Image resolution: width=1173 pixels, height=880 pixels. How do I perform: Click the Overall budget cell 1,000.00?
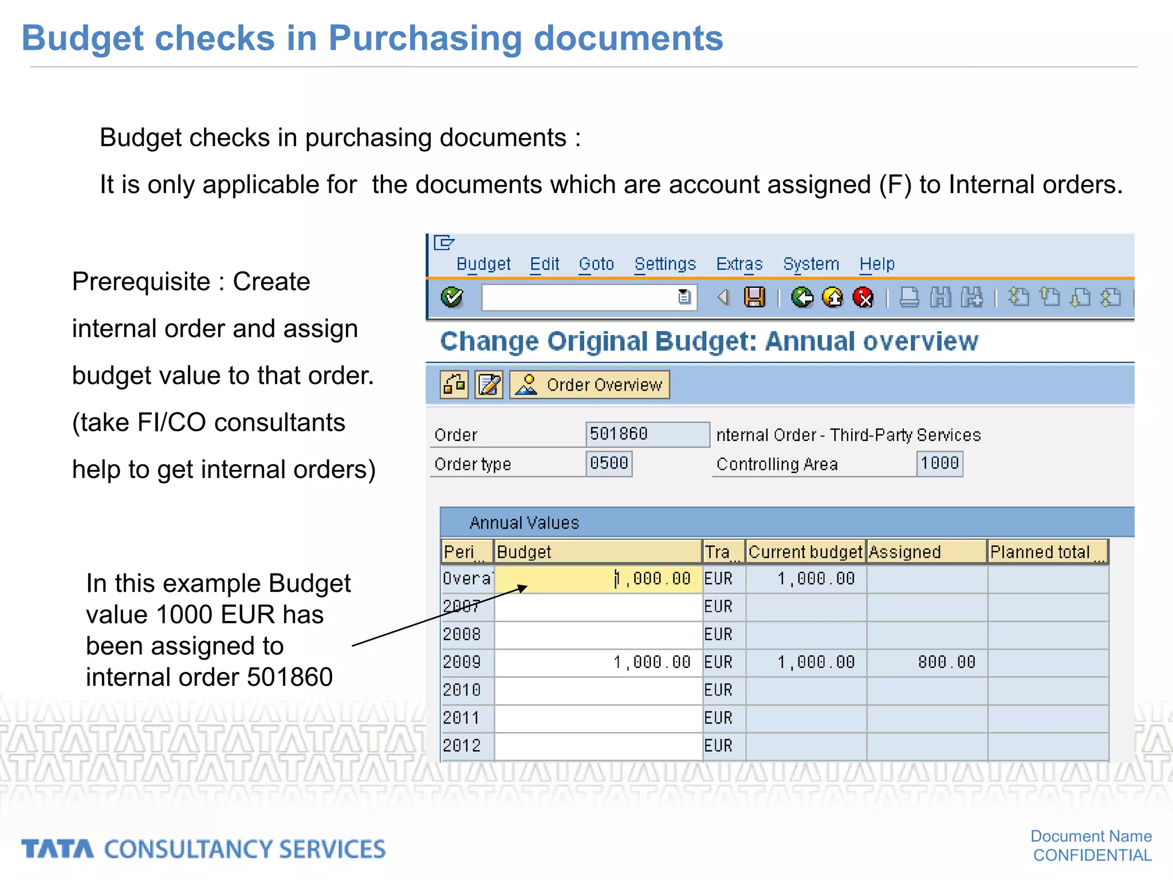click(598, 579)
